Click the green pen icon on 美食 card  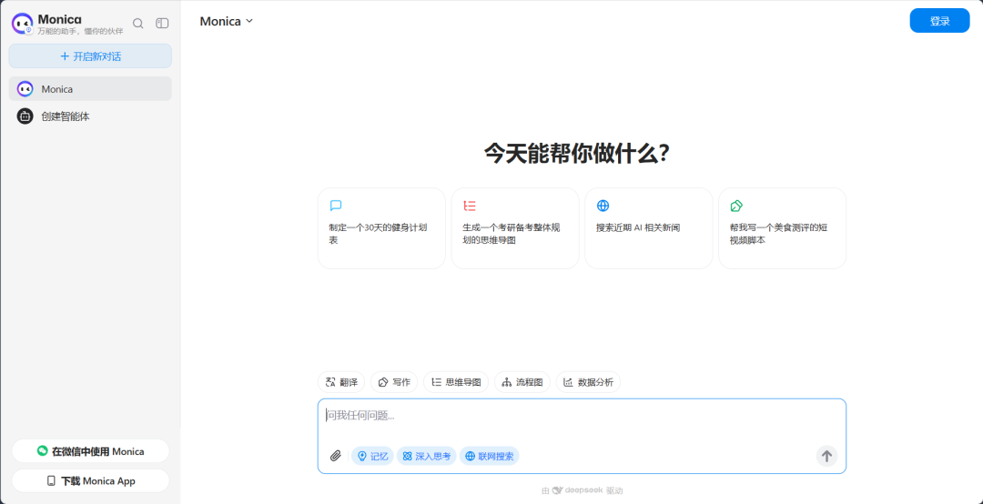736,206
